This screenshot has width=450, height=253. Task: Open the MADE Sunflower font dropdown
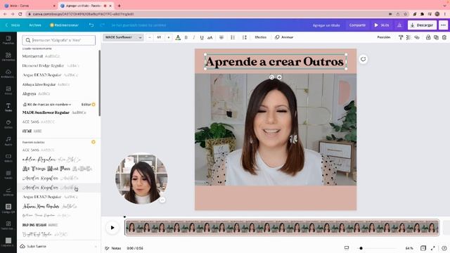coord(124,37)
